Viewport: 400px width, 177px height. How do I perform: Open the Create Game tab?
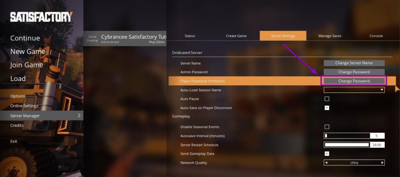[236, 36]
